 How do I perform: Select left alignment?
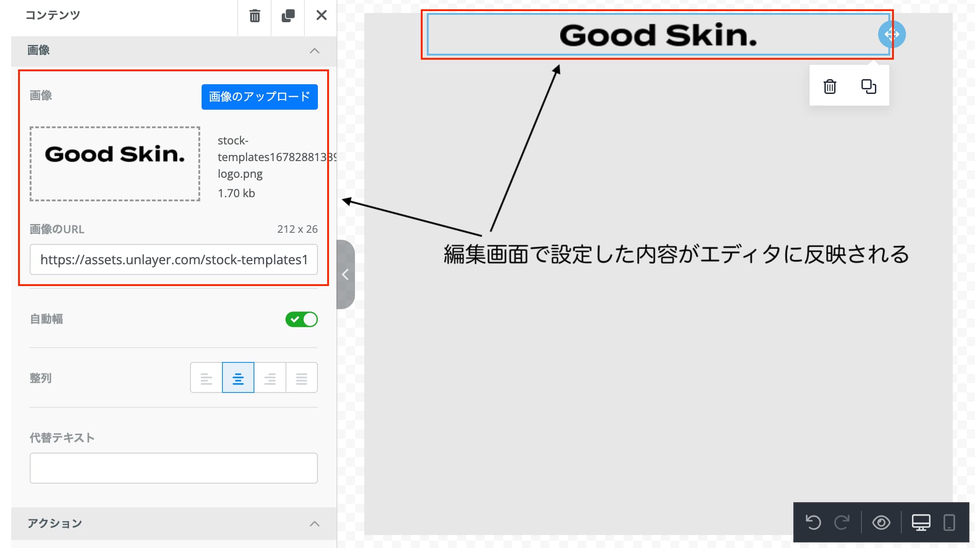point(206,378)
